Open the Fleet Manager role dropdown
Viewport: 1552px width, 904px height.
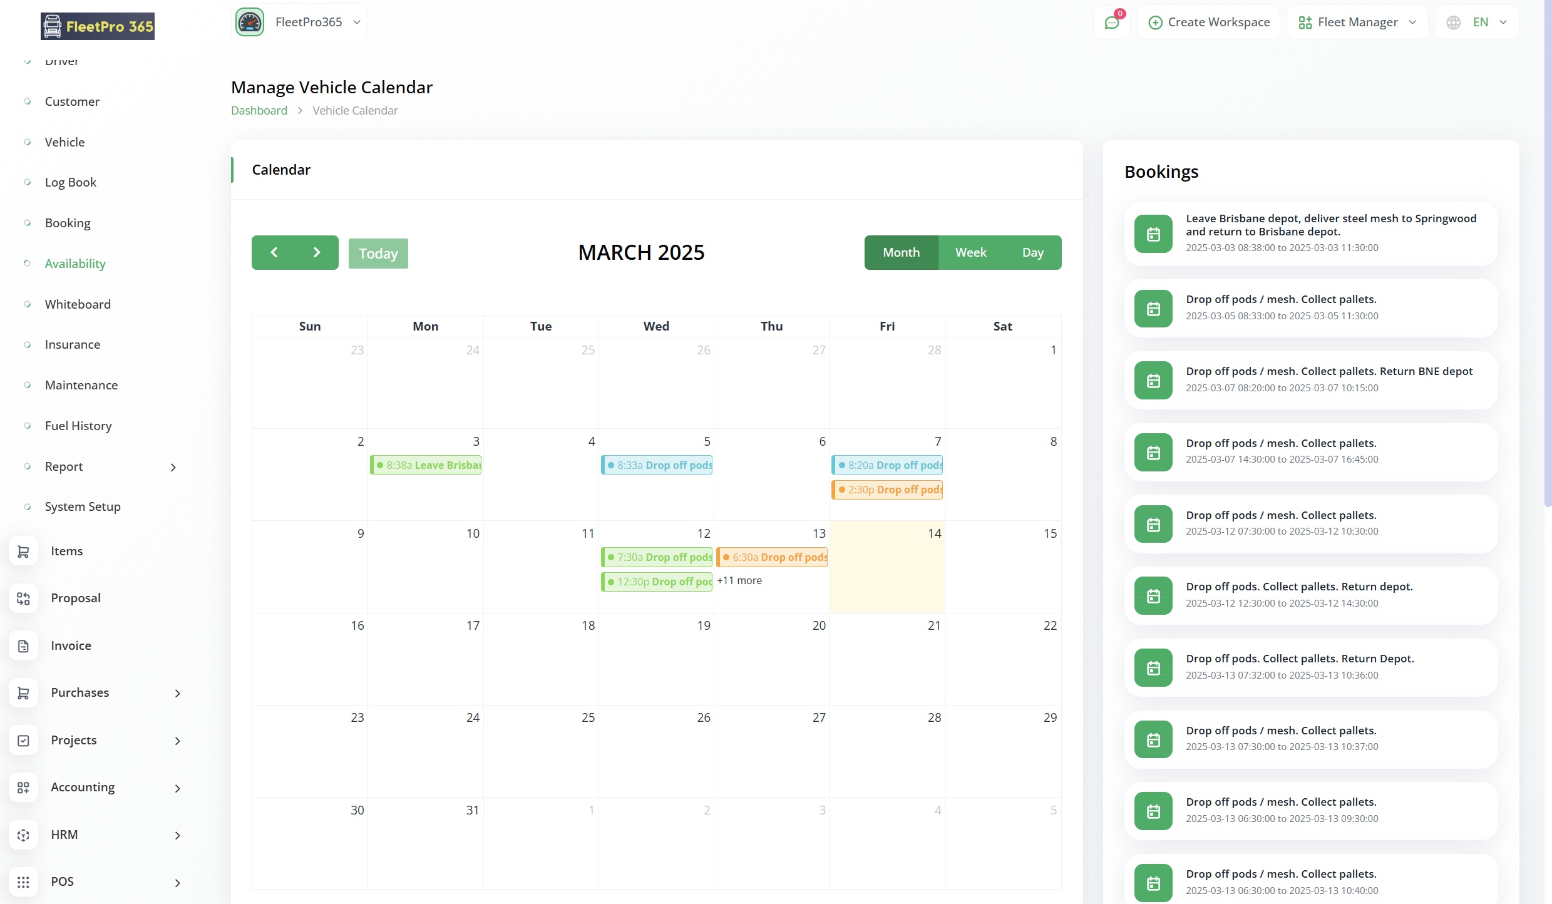1357,23
